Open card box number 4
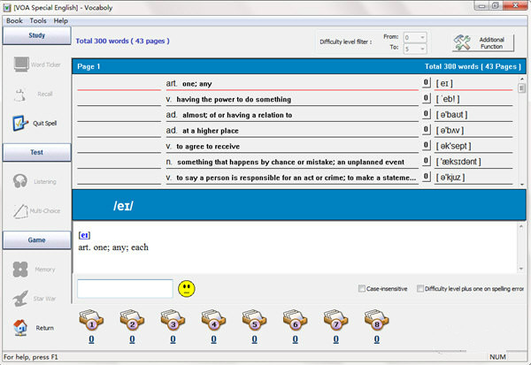This screenshot has width=531, height=365. pyautogui.click(x=213, y=320)
